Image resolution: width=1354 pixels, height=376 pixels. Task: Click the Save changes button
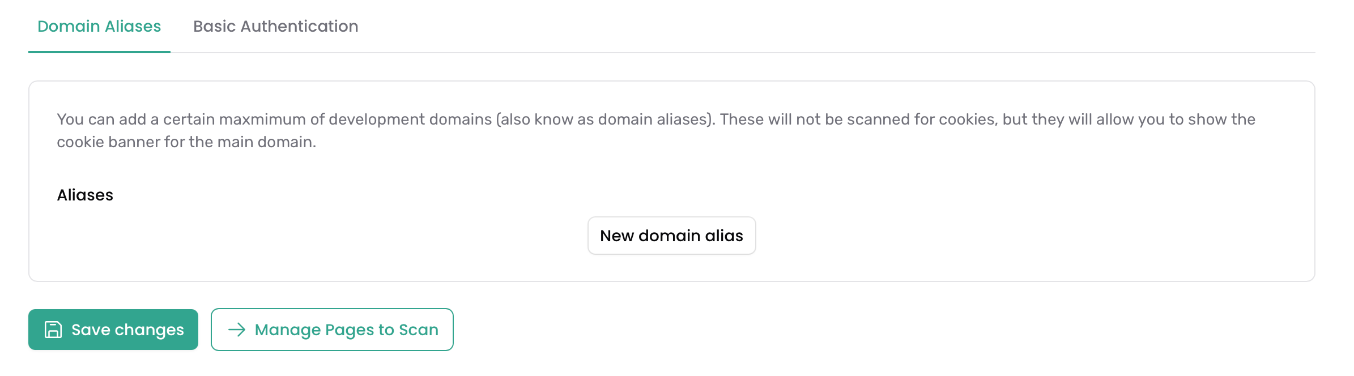(113, 330)
